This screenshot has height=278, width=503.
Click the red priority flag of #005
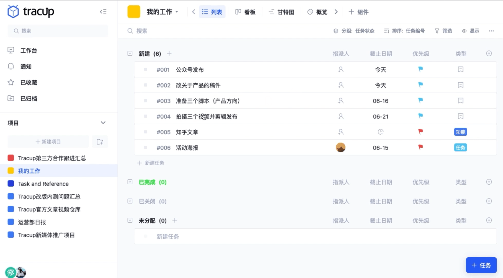[x=421, y=132]
